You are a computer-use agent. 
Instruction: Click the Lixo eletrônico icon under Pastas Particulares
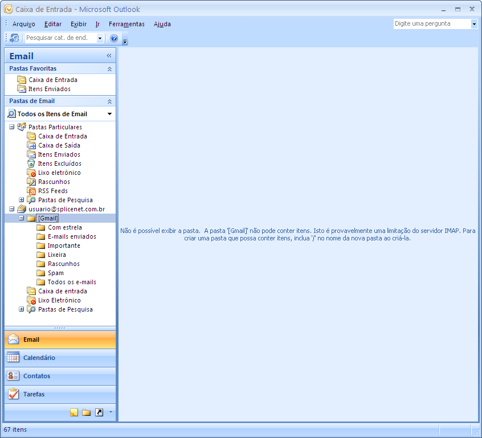[x=31, y=173]
